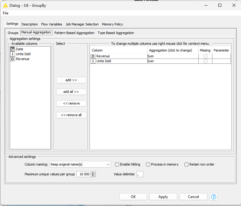Click the KNIME warning triangle icon in title bar
The image size is (241, 206).
6,5
